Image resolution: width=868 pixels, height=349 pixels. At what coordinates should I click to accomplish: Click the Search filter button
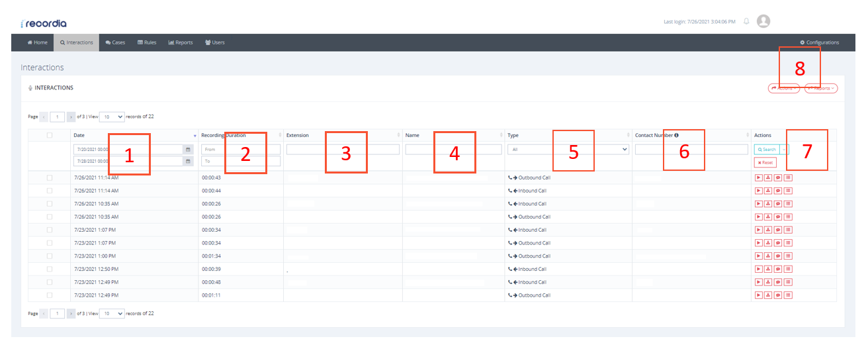(x=767, y=150)
